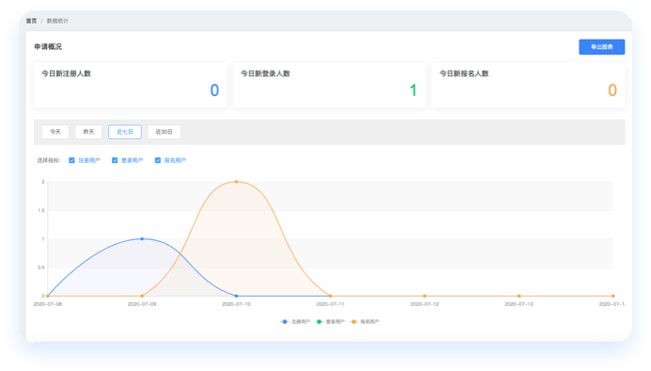This screenshot has width=651, height=371.
Task: Click the green 登录用户 legend marker
Action: tap(319, 321)
